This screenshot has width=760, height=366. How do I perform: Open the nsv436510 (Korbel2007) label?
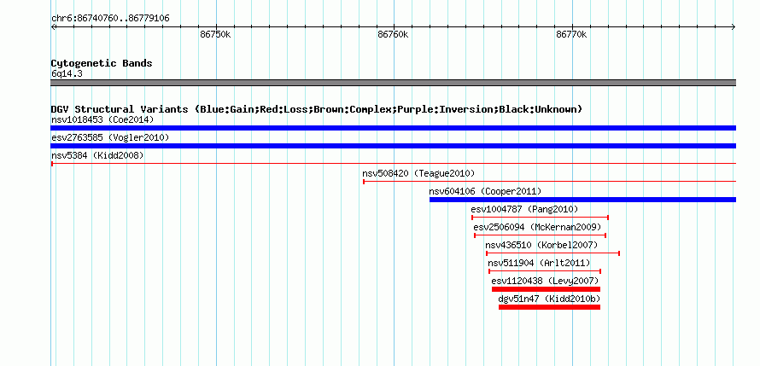pos(541,245)
